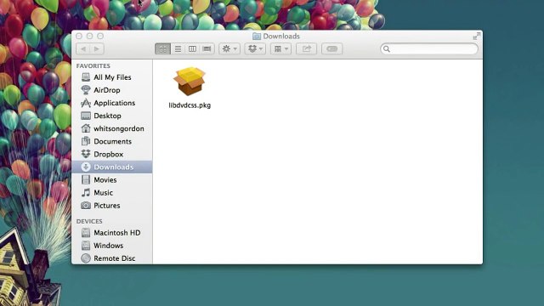The width and height of the screenshot is (544, 306).
Task: Click the Edit Tags toolbar button
Action: [332, 49]
